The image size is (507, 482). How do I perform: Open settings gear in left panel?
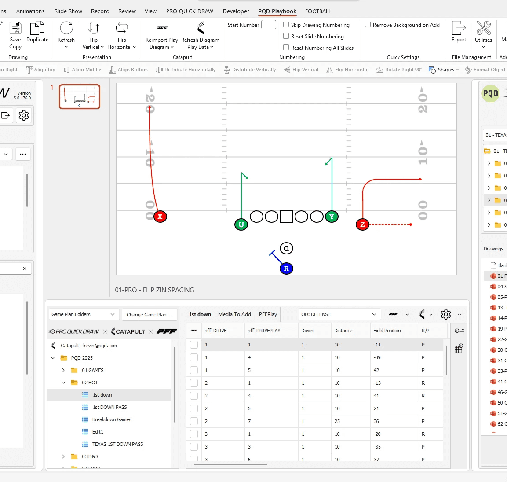point(24,115)
